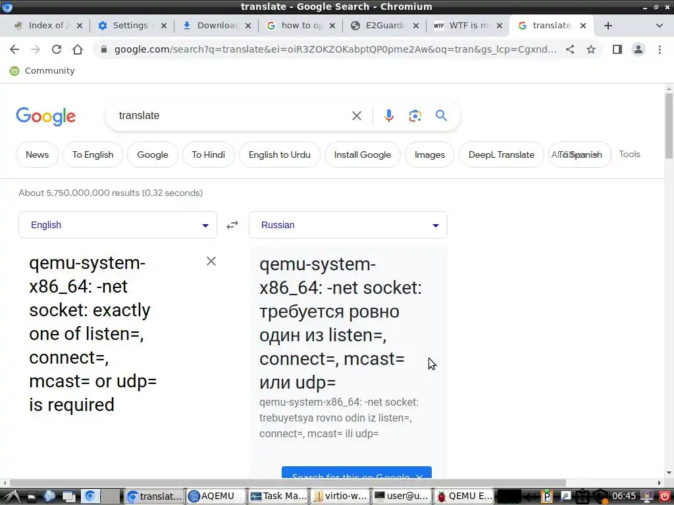Reload the current page
This screenshot has height=505, width=674.
(x=57, y=49)
